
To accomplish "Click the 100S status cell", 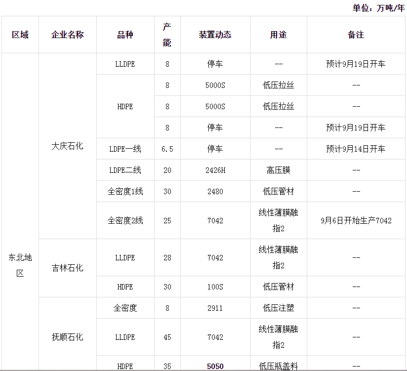I will 215,287.
